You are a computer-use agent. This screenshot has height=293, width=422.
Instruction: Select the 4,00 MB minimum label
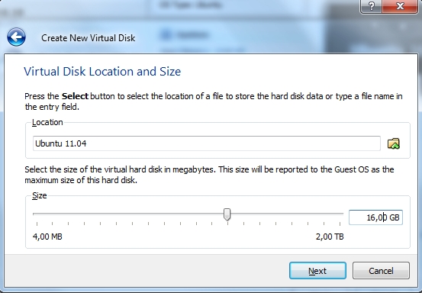pyautogui.click(x=47, y=237)
